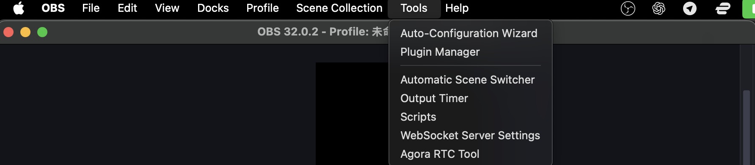Click the black preview canvas area
The height and width of the screenshot is (165, 755).
pyautogui.click(x=352, y=114)
